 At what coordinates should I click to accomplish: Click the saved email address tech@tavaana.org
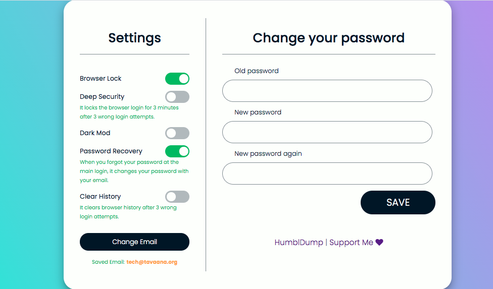coord(152,262)
